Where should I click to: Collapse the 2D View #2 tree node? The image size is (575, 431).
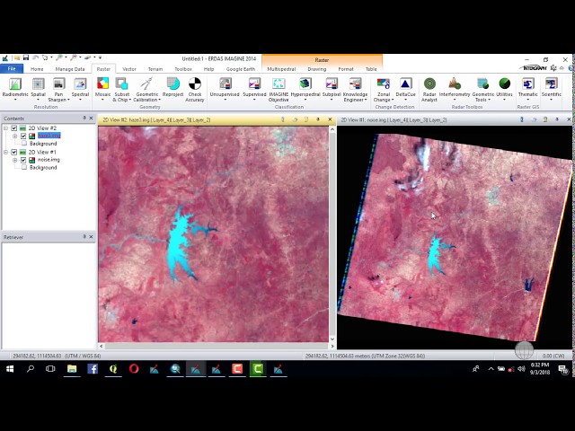pyautogui.click(x=6, y=128)
